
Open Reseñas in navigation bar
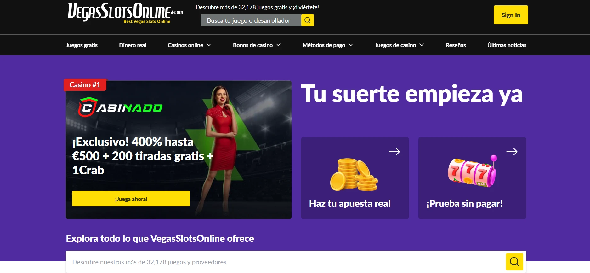pyautogui.click(x=456, y=45)
